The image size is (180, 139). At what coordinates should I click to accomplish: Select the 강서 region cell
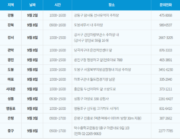coord(11,37)
